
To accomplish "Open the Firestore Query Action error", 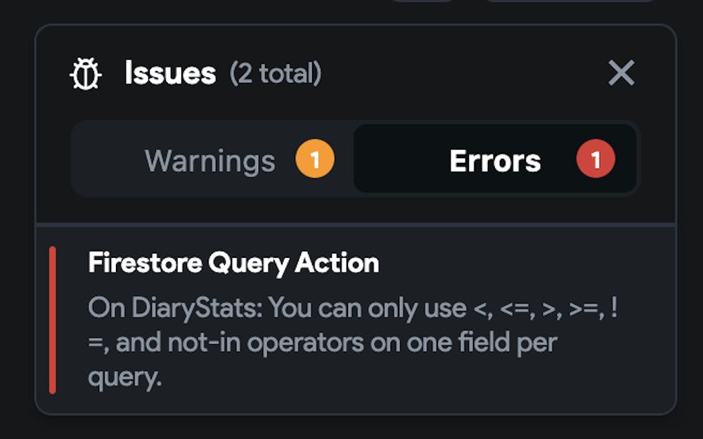I will tap(233, 263).
